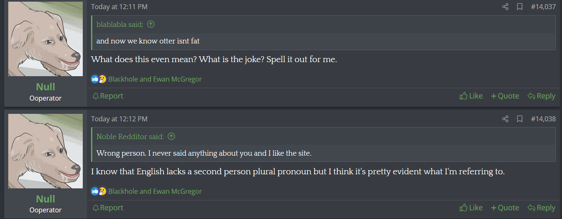Viewport: 562px width, 219px height.
Task: Jump to blablabla's quoted post via arrow
Action: [151, 24]
